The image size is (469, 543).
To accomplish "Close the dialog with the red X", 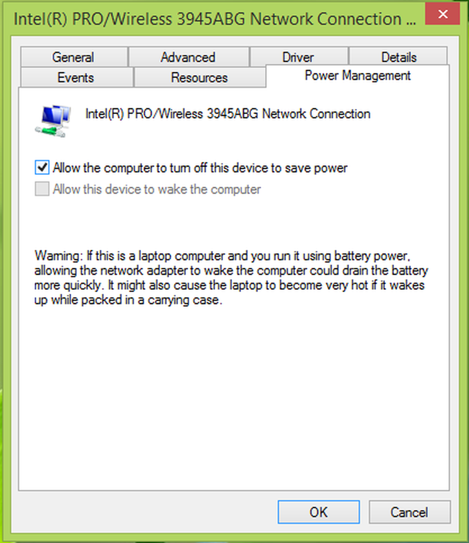I will 443,14.
